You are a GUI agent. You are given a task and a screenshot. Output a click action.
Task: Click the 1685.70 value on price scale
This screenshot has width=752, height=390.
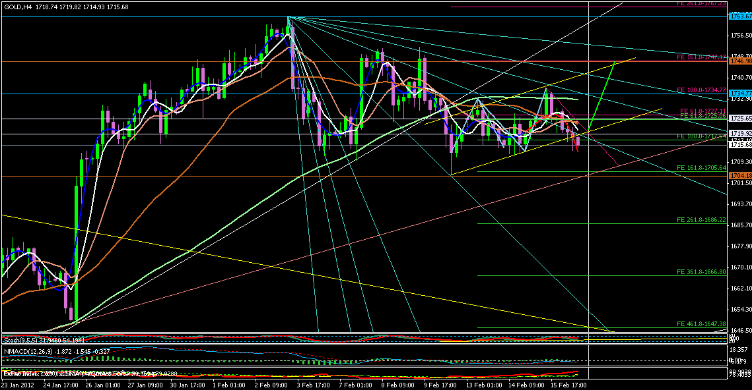(739, 225)
